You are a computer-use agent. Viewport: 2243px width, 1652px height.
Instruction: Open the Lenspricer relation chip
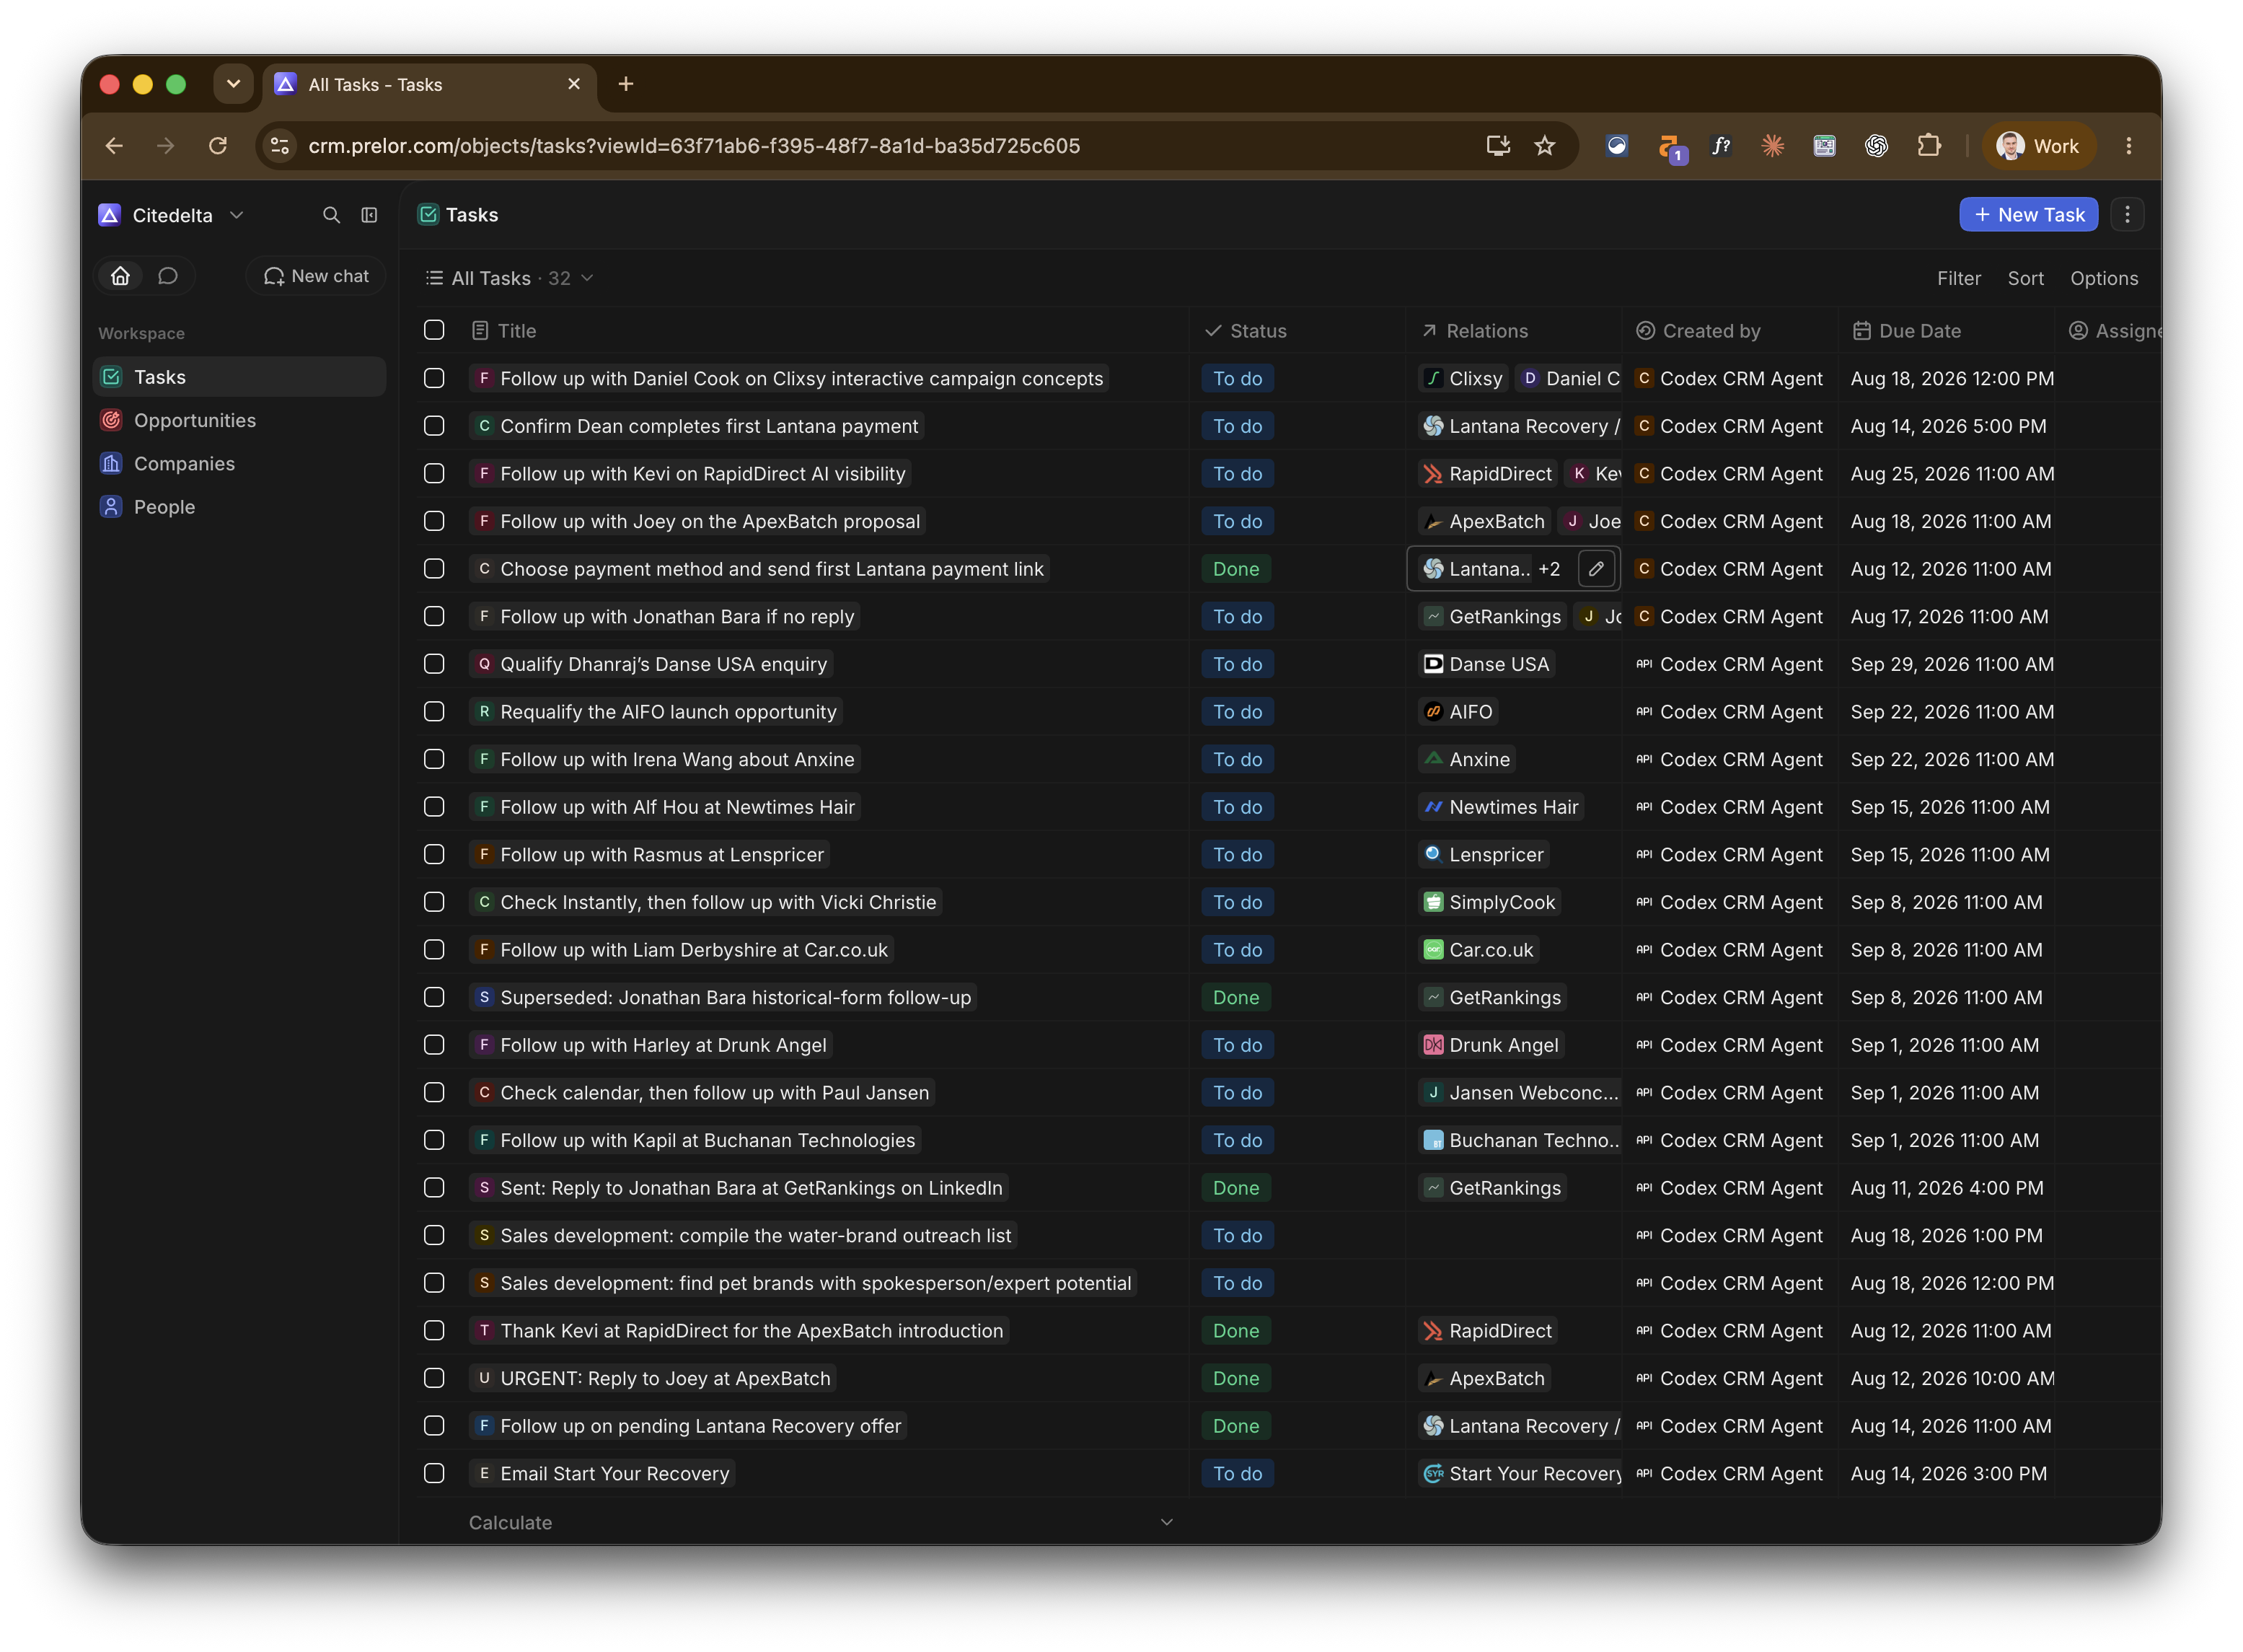pyautogui.click(x=1484, y=855)
